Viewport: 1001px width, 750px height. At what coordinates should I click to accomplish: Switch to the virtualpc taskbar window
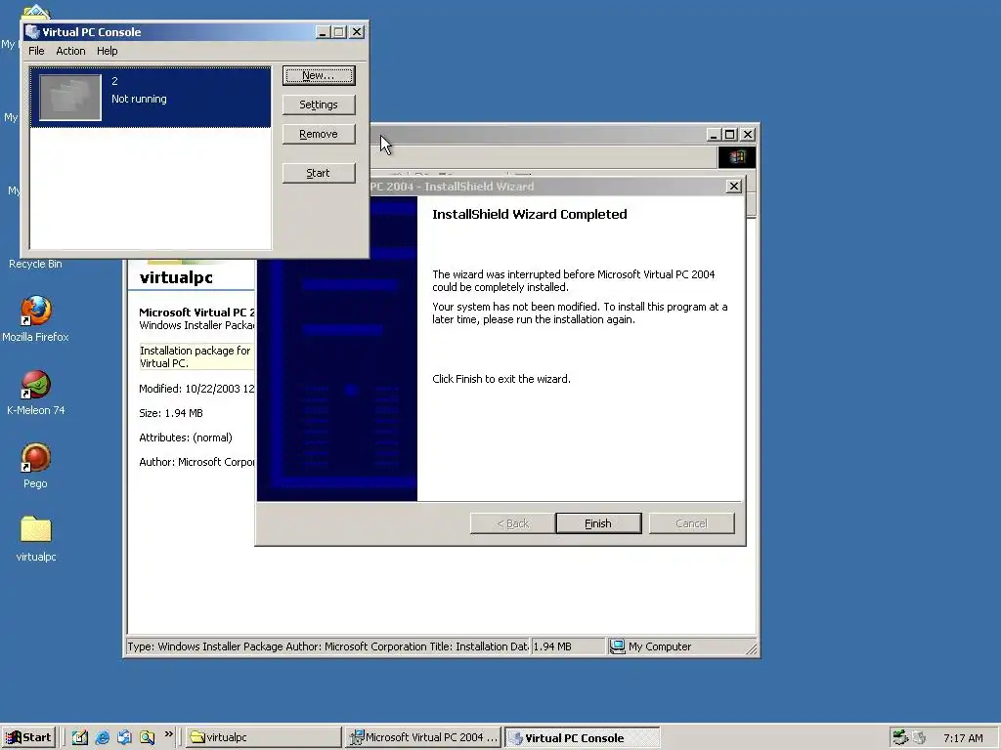tap(263, 737)
